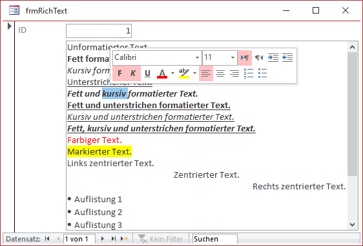The width and height of the screenshot is (363, 246).
Task: Click 'Rechts zentrierter Text.' line
Action: click(299, 187)
